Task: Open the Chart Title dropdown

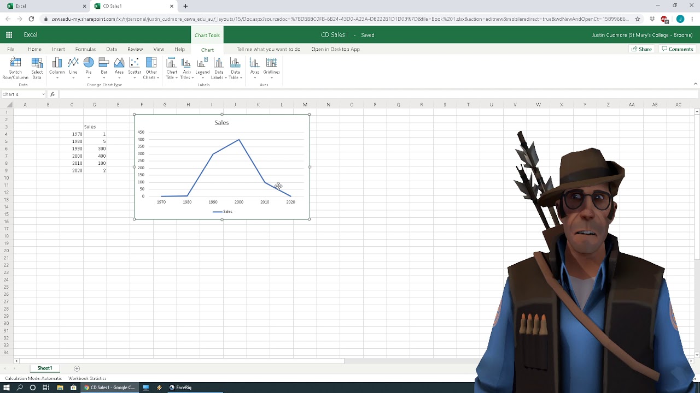Action: [x=172, y=69]
